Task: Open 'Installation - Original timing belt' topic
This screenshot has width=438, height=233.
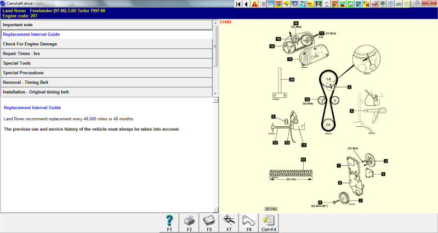Action: click(x=106, y=92)
